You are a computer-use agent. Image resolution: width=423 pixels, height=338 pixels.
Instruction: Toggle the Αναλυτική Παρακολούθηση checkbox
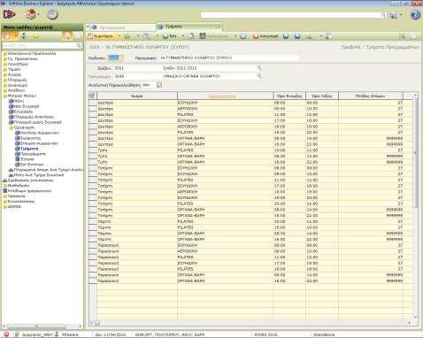(159, 85)
